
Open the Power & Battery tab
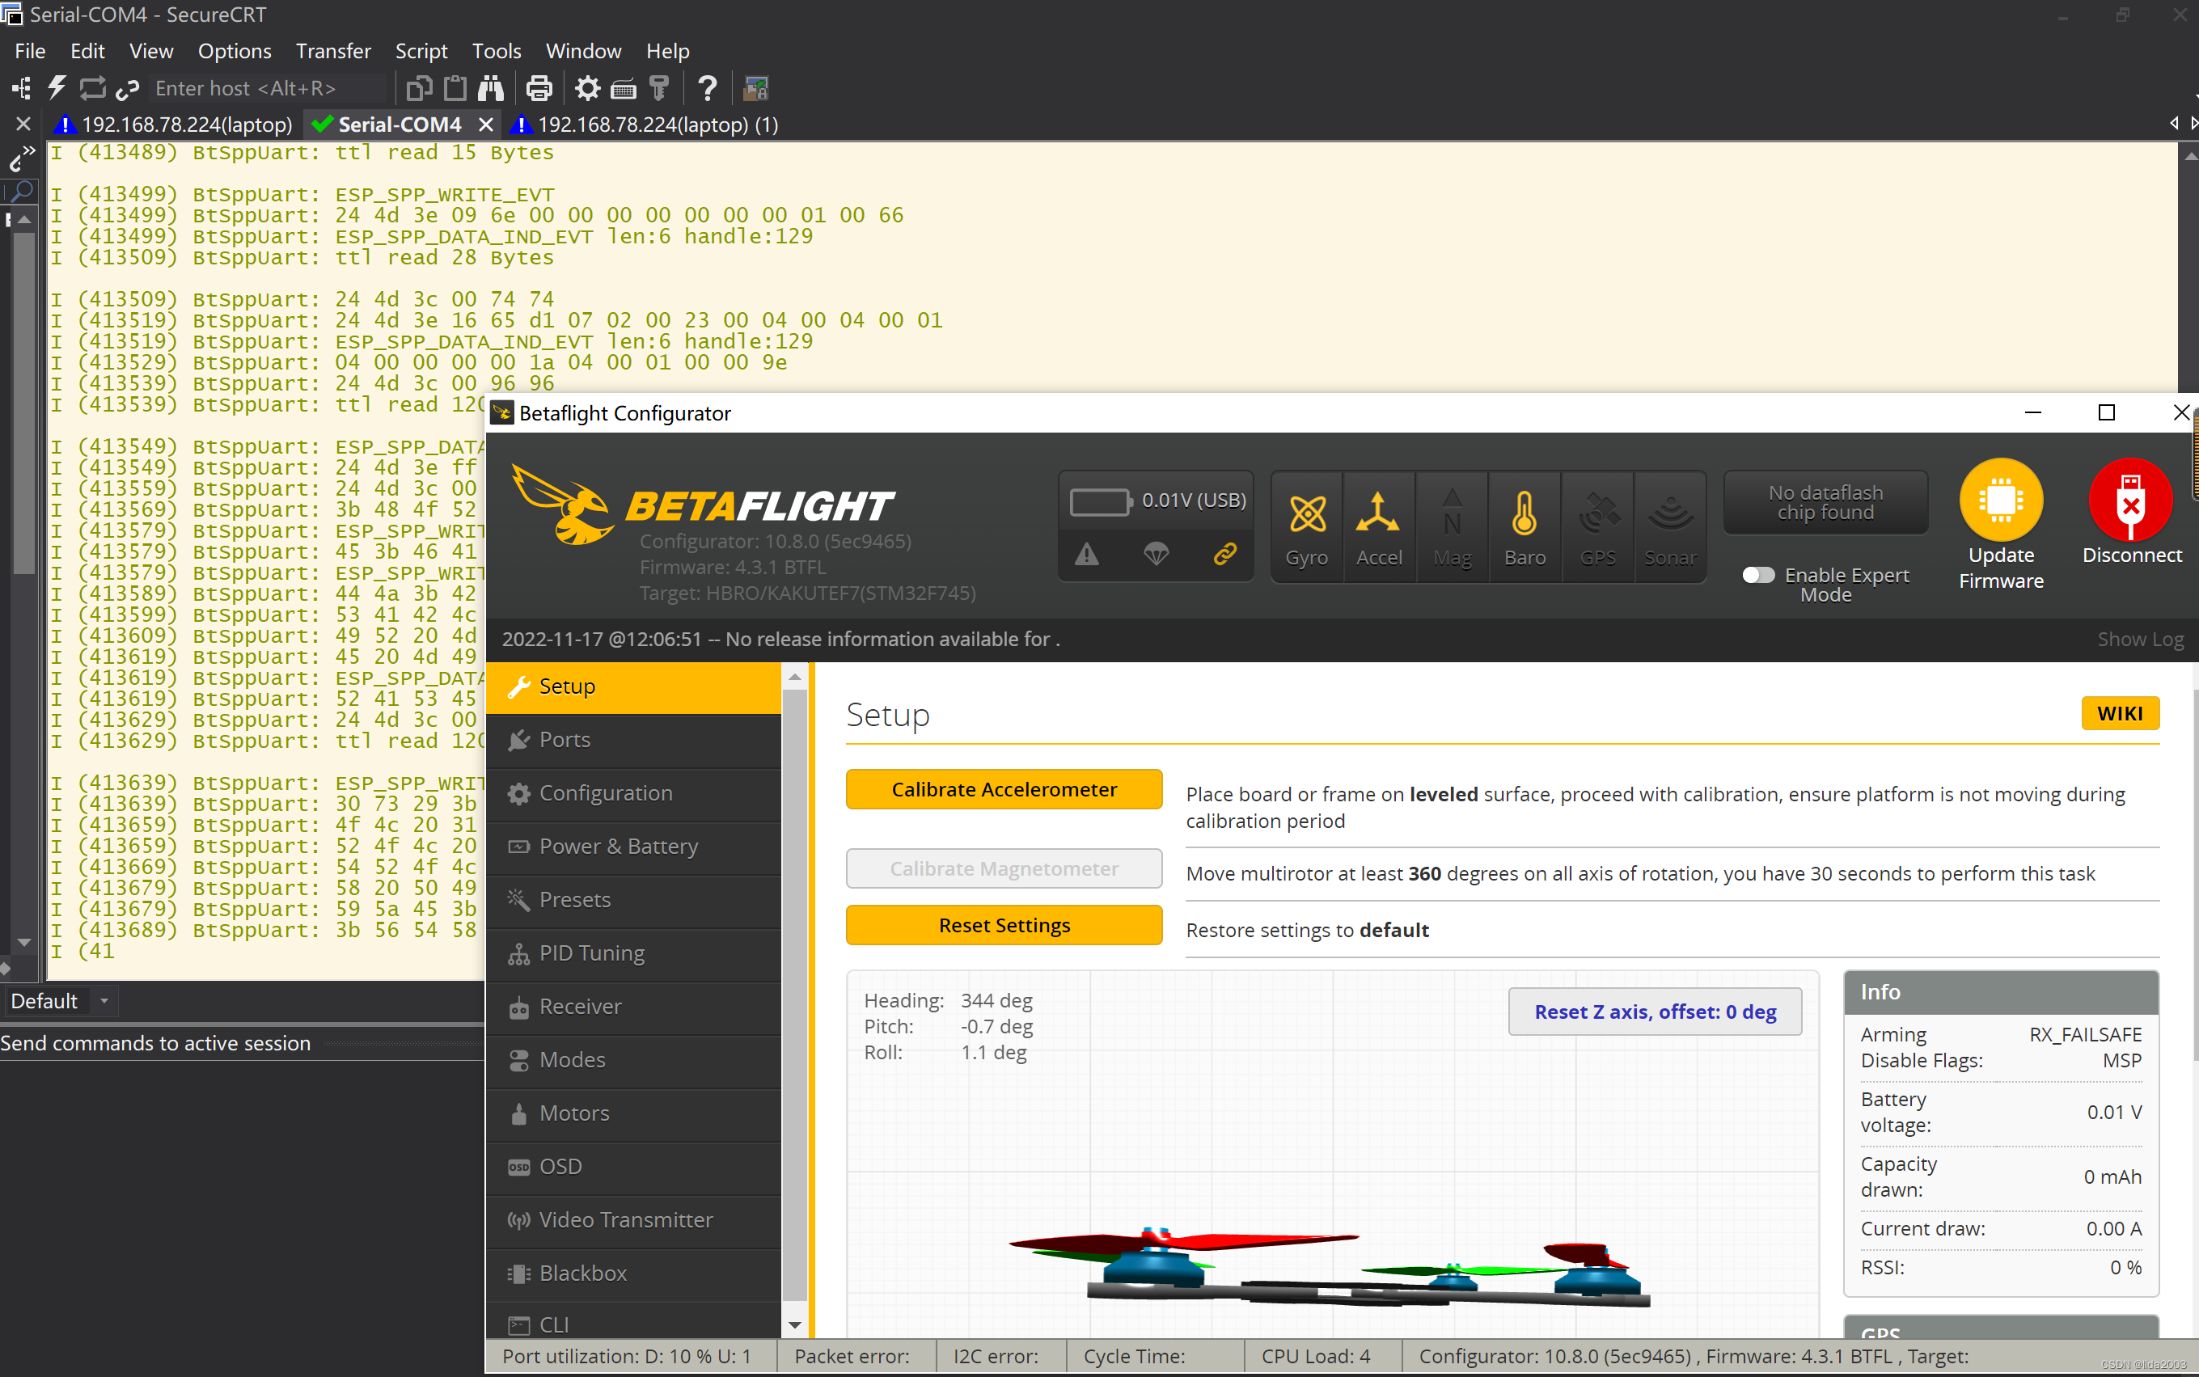[634, 846]
